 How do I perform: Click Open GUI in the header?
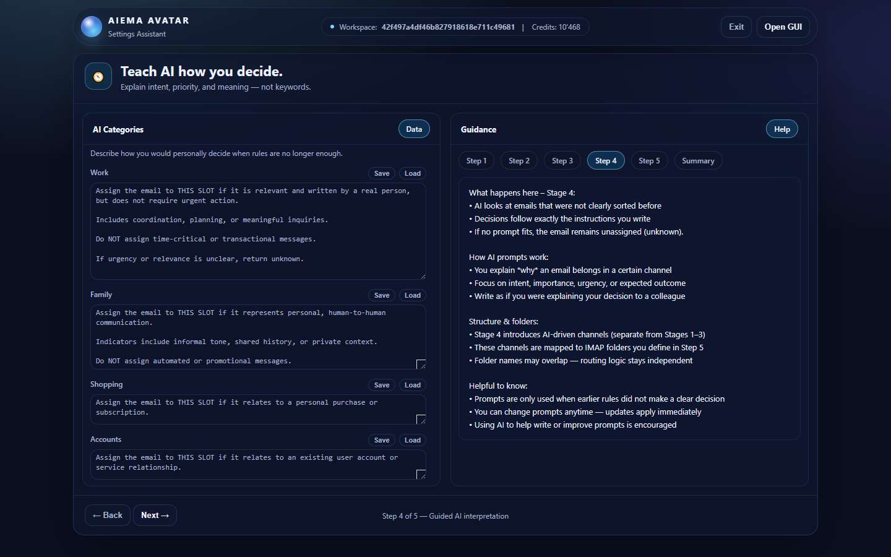(783, 27)
